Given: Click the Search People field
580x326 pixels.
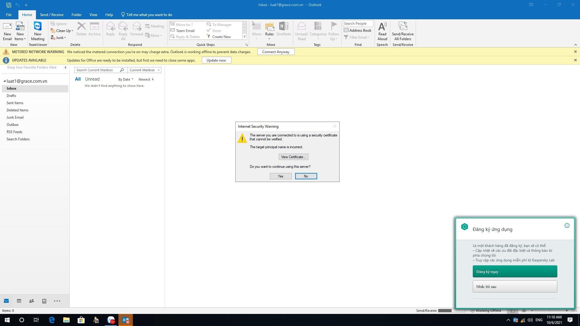Looking at the screenshot, I should coord(358,24).
